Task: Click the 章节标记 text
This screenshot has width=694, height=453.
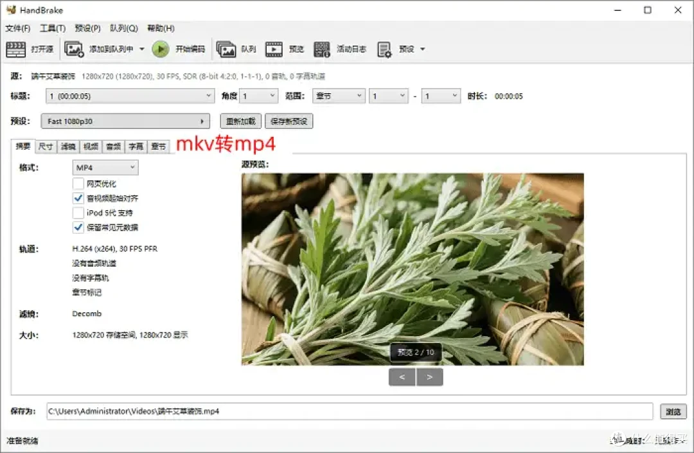Action: pyautogui.click(x=87, y=292)
